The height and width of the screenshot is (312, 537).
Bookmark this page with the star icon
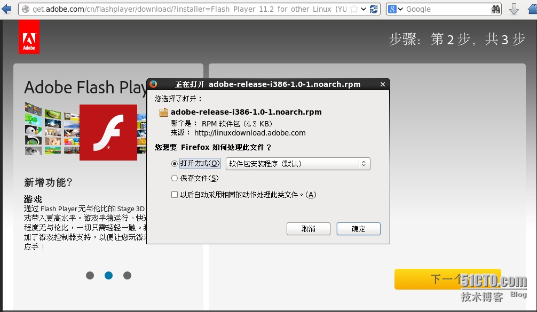(x=354, y=9)
